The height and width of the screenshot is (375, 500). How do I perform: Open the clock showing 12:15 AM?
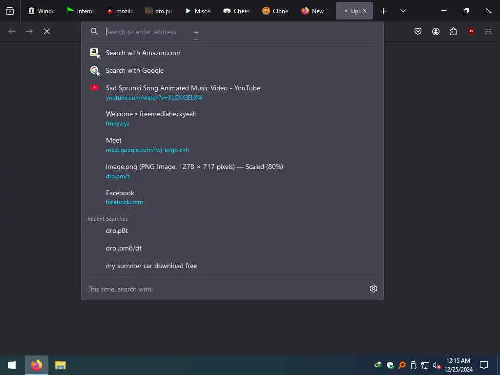pos(458,365)
